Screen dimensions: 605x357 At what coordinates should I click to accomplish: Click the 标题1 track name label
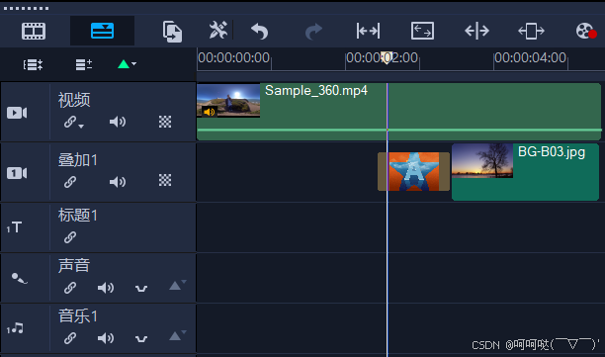point(78,215)
